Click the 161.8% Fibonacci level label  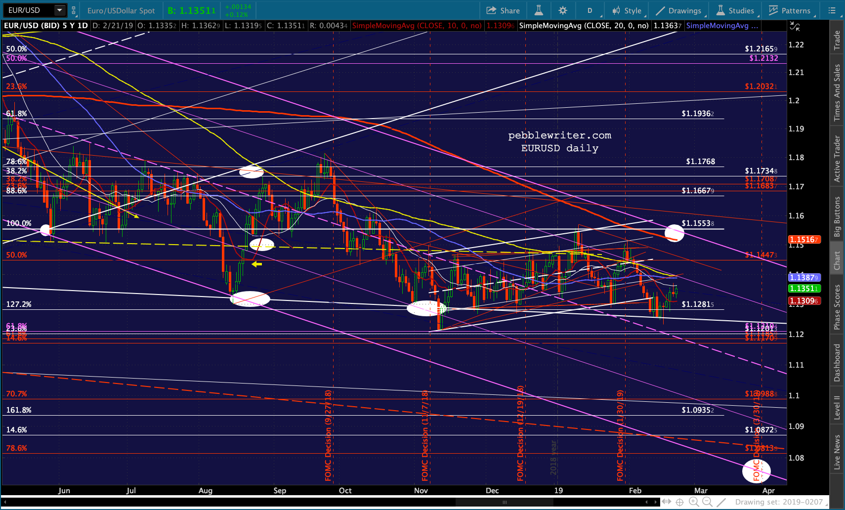(x=19, y=410)
